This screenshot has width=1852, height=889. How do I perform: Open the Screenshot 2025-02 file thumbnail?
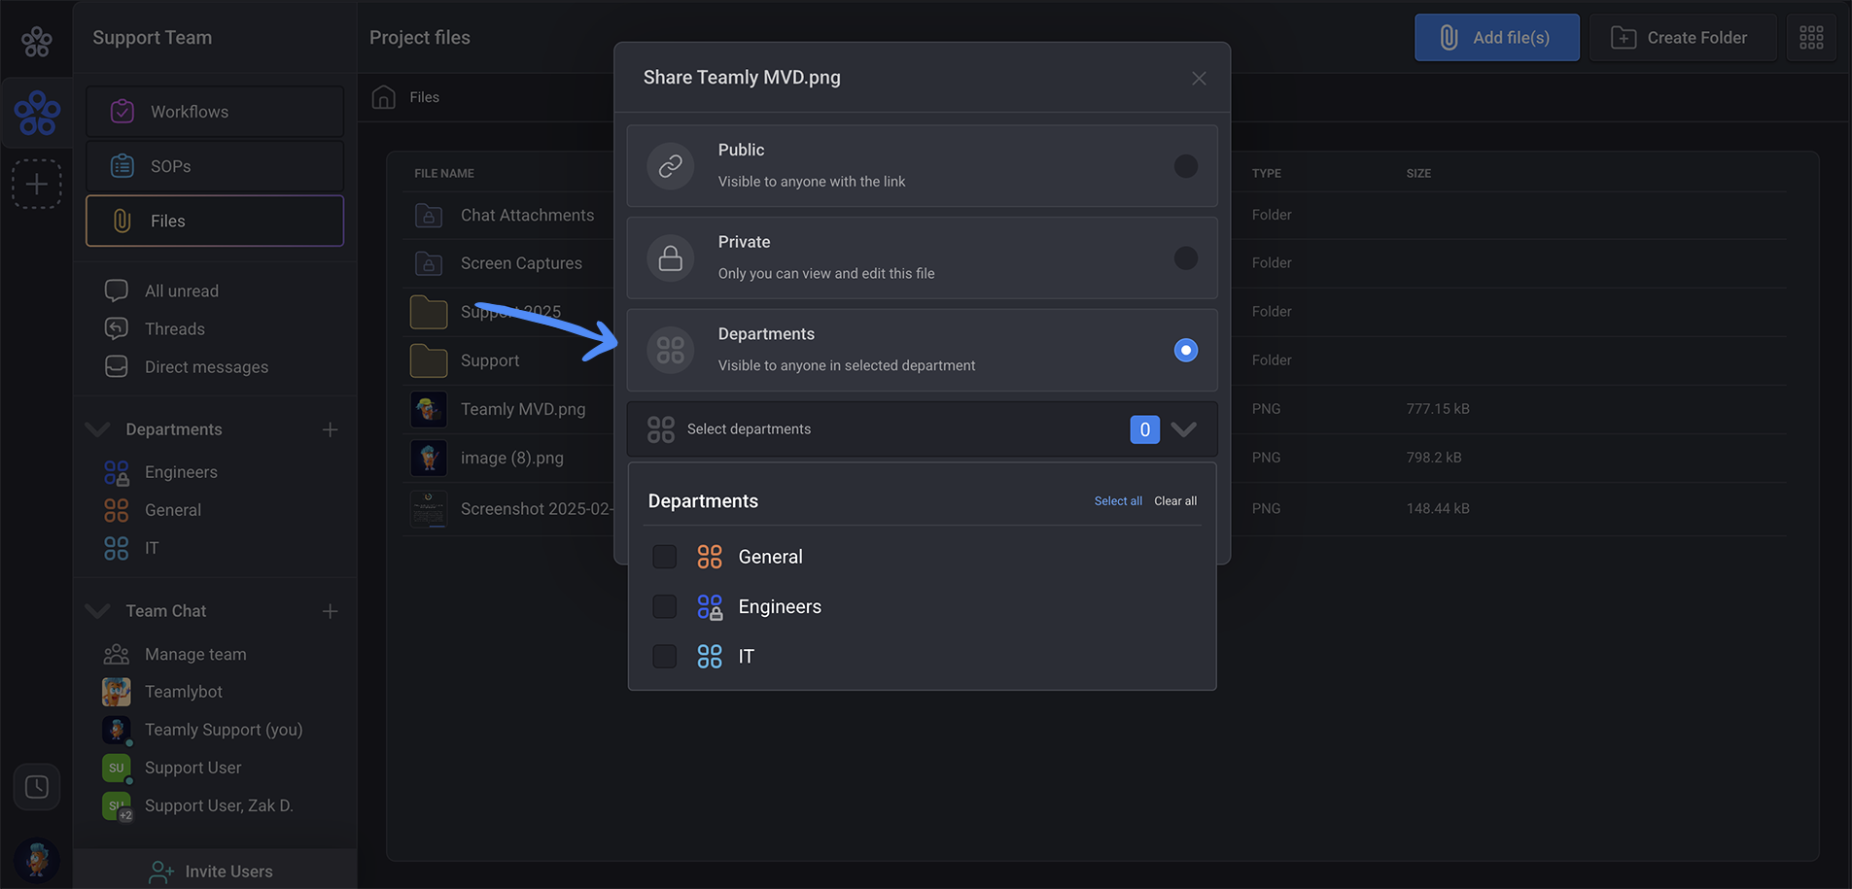(x=429, y=508)
